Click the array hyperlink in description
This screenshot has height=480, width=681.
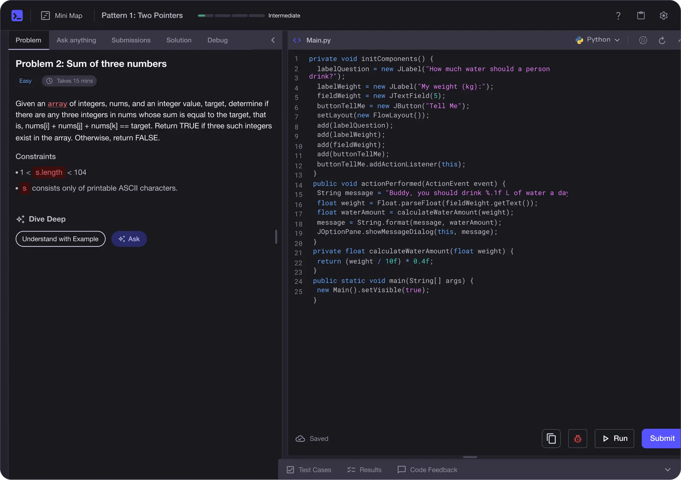point(57,104)
